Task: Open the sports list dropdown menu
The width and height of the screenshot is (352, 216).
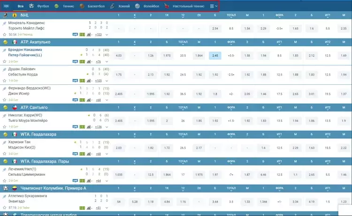Action: pyautogui.click(x=214, y=6)
